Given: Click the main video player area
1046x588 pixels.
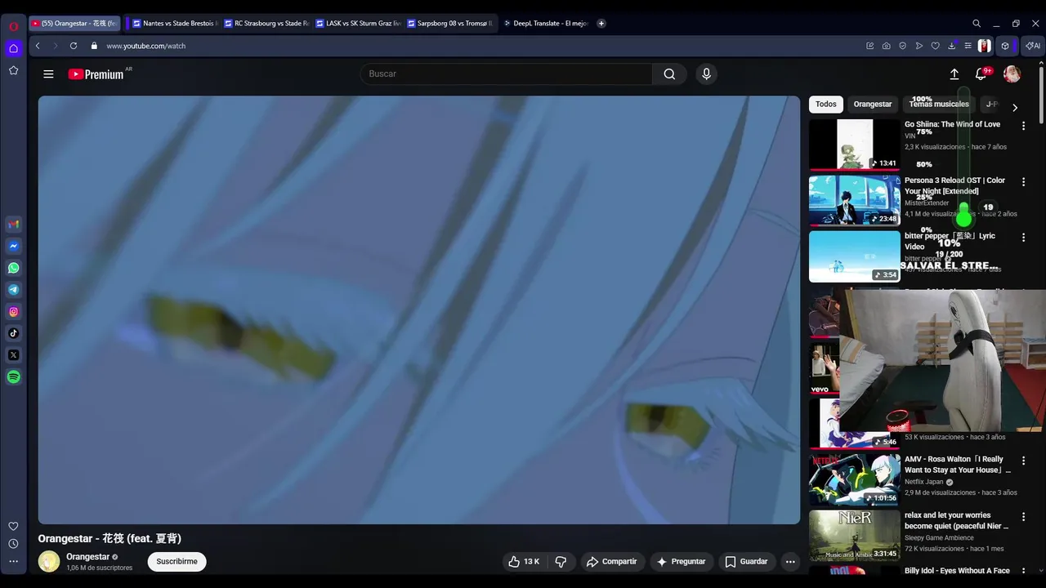Looking at the screenshot, I should (419, 310).
